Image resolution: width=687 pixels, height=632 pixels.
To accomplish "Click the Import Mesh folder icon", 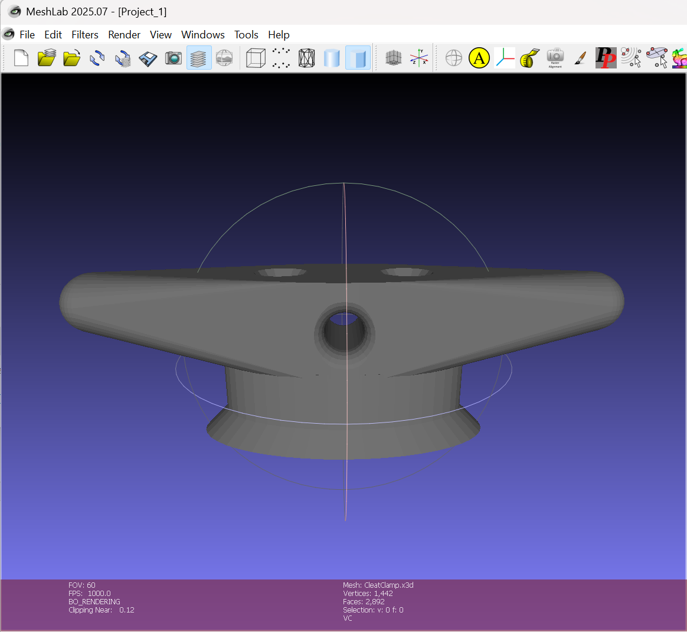I will coord(72,58).
